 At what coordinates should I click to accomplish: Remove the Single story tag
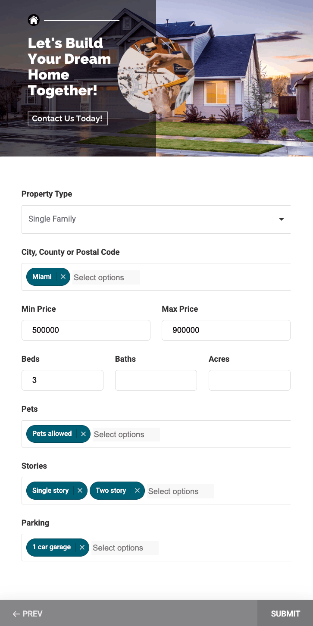(80, 491)
